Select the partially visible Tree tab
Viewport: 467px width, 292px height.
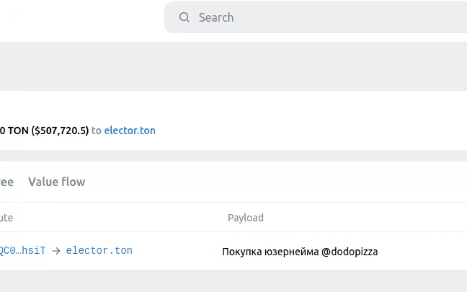pos(7,182)
